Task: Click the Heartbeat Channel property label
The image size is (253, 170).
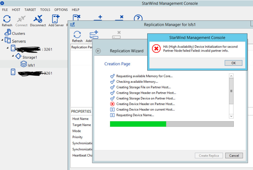Action: coord(82,156)
